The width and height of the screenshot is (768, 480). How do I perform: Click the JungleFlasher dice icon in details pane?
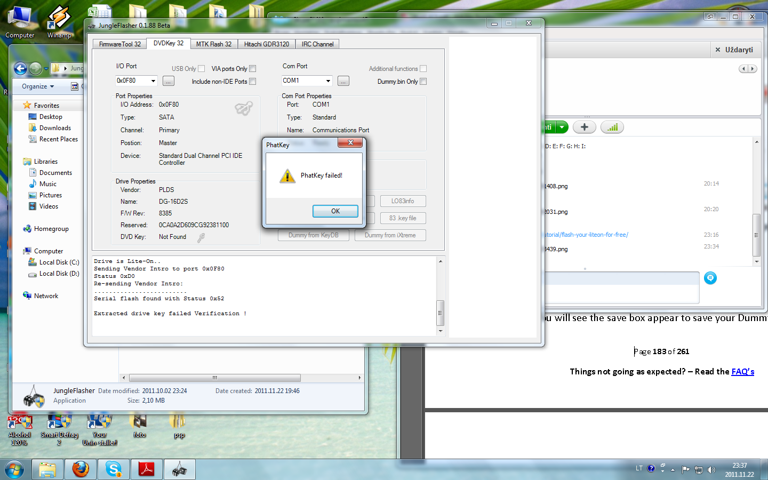(34, 396)
